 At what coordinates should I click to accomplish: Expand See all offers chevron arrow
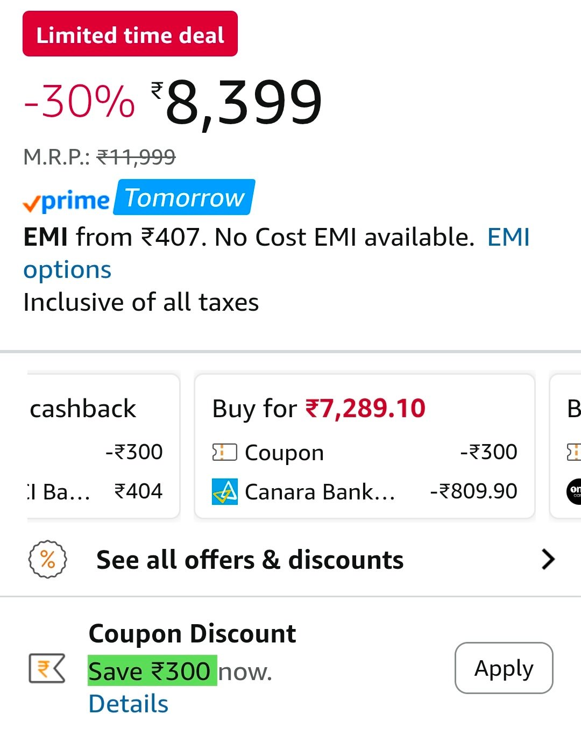pos(548,560)
